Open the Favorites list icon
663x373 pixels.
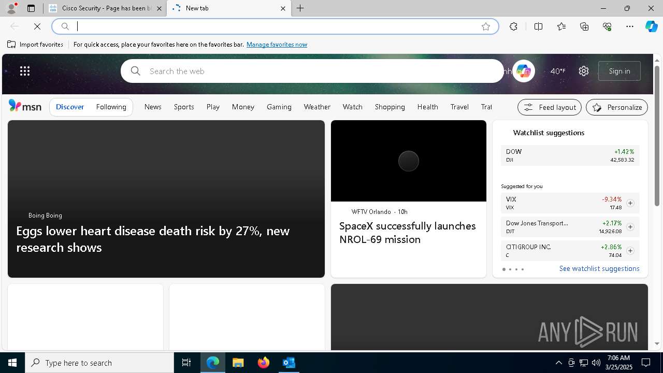click(x=561, y=26)
